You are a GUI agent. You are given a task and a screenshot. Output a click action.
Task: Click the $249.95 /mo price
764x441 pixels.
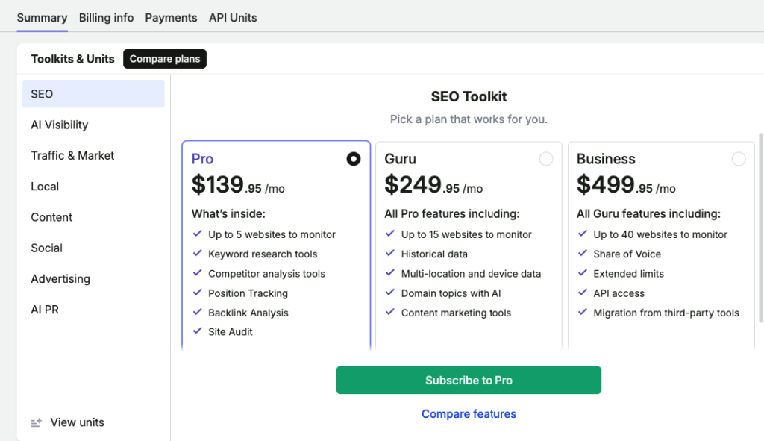point(433,185)
